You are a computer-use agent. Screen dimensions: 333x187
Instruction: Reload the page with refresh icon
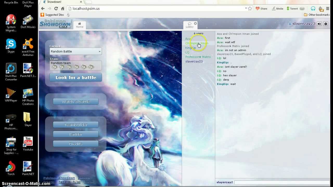pyautogui.click(x=56, y=9)
